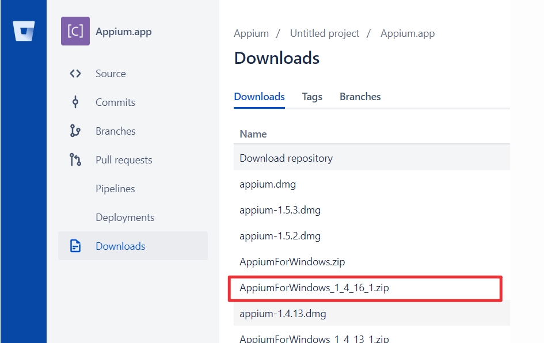Click the Commits node icon

point(75,102)
